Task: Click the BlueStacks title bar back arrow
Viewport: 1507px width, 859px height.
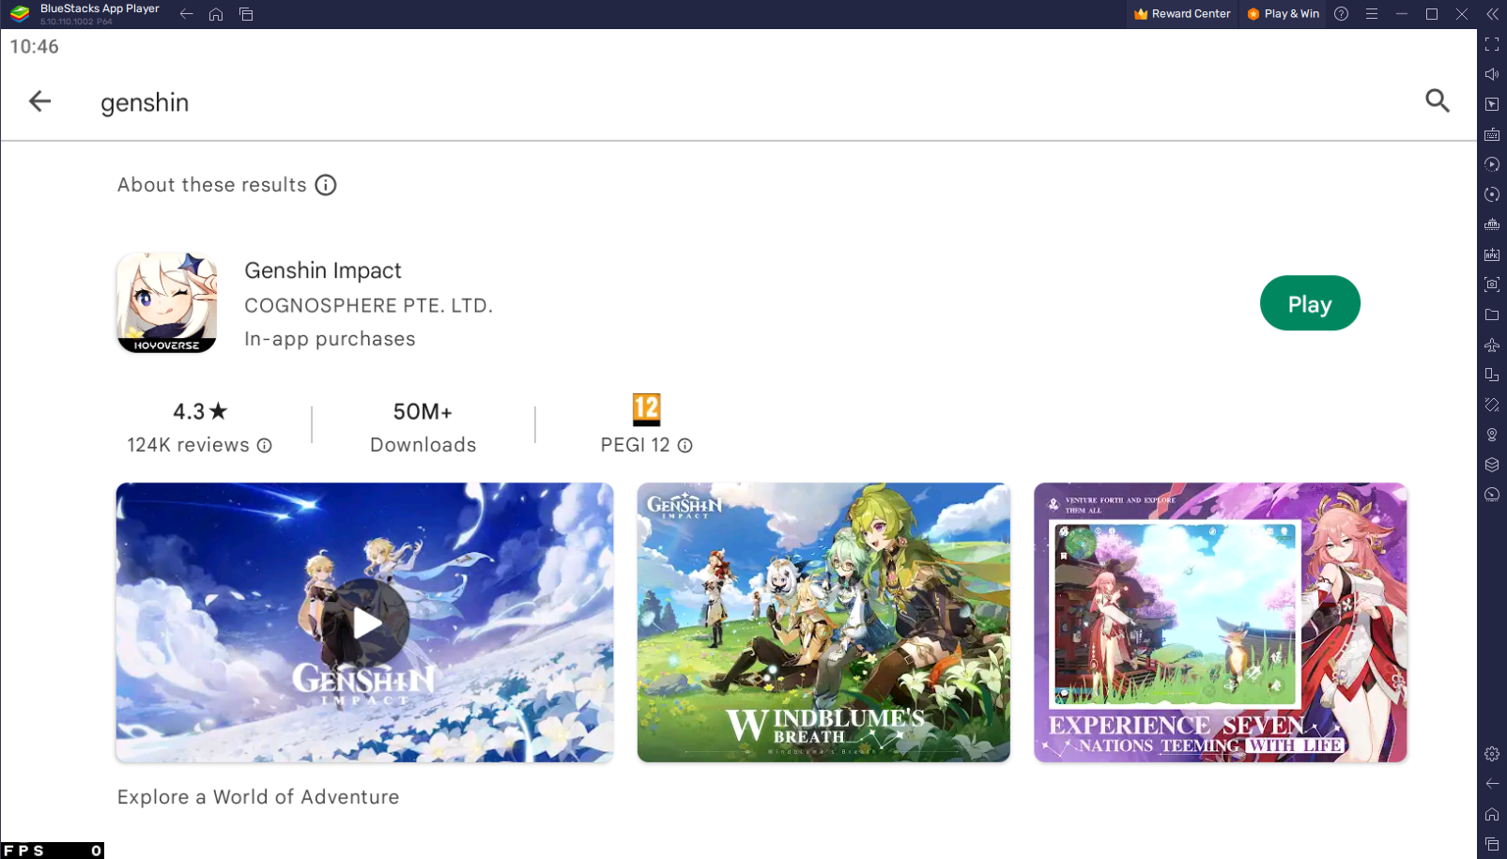Action: [x=186, y=14]
